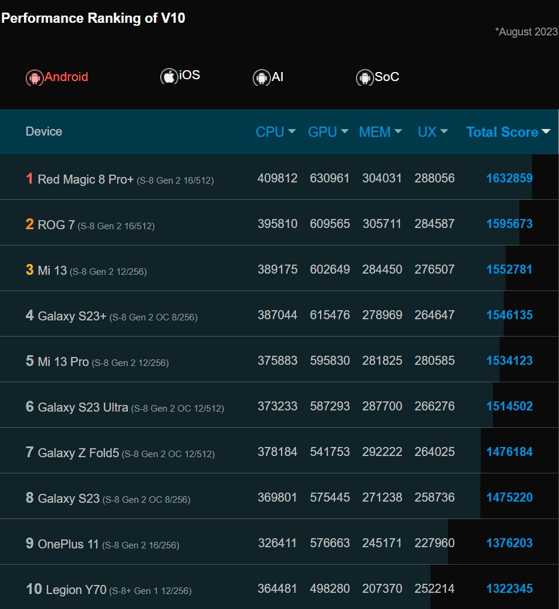
Task: Sort by CPU column dropdown arrow
Action: pos(292,132)
